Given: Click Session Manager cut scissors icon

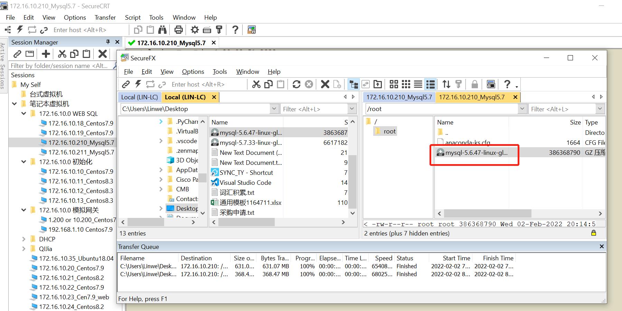Looking at the screenshot, I should [x=62, y=54].
